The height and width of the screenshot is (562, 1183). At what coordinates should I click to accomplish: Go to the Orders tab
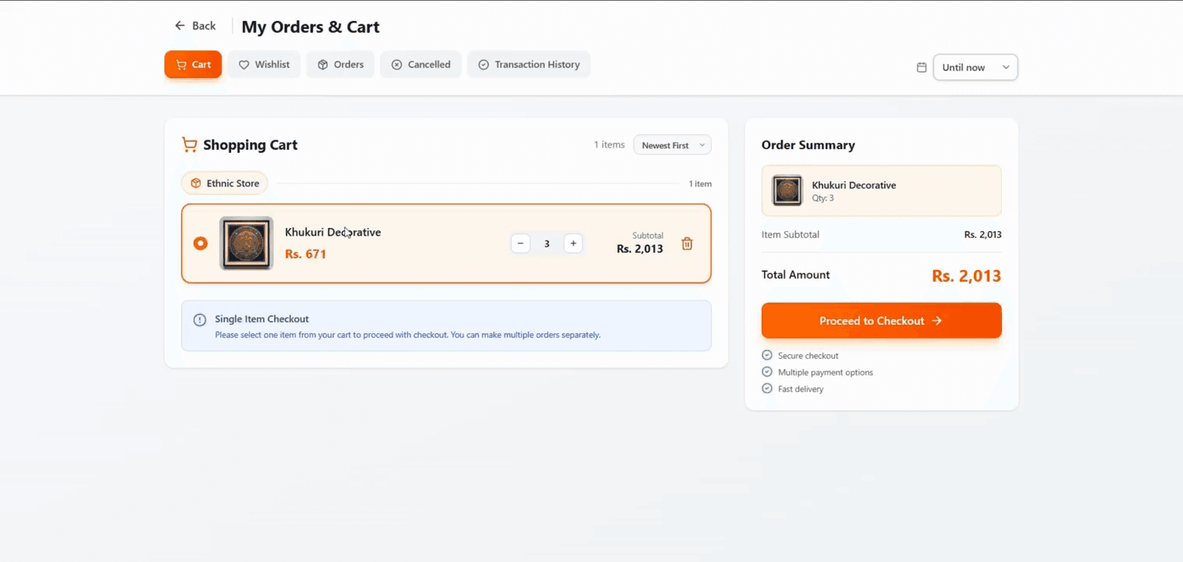(340, 65)
